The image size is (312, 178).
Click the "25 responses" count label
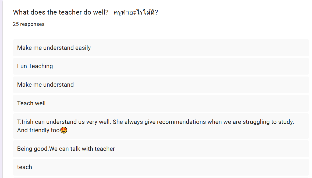tap(29, 24)
